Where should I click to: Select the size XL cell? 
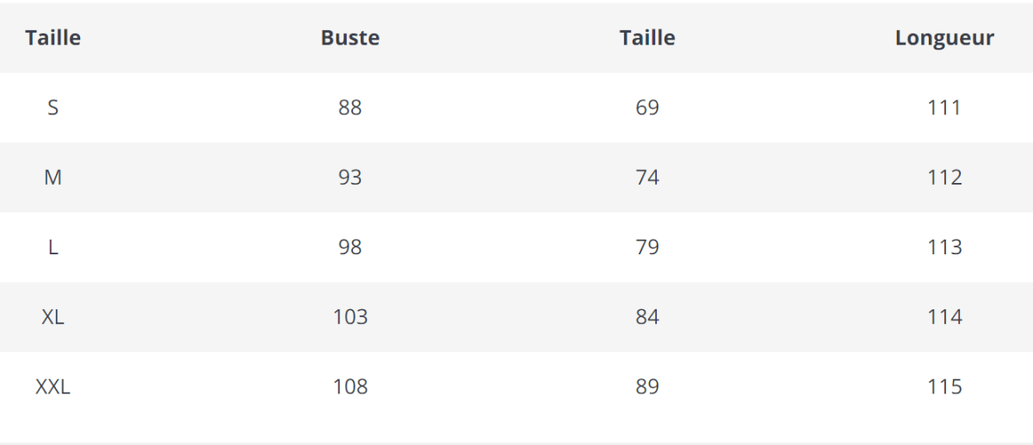[53, 317]
